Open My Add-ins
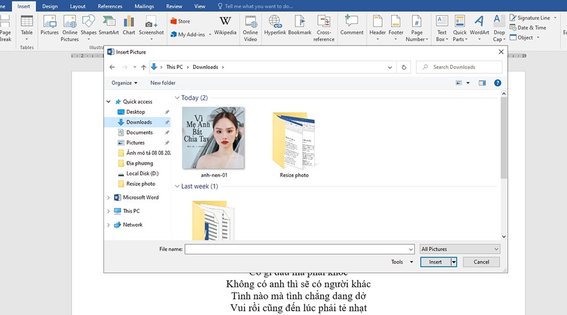 pyautogui.click(x=191, y=34)
